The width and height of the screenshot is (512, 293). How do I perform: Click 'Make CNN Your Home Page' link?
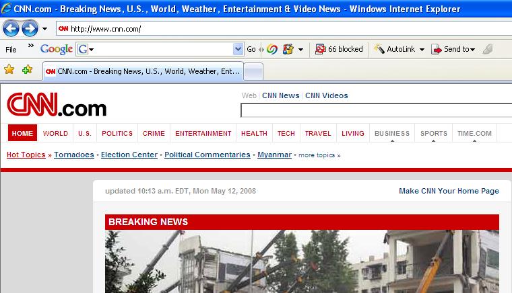point(449,191)
